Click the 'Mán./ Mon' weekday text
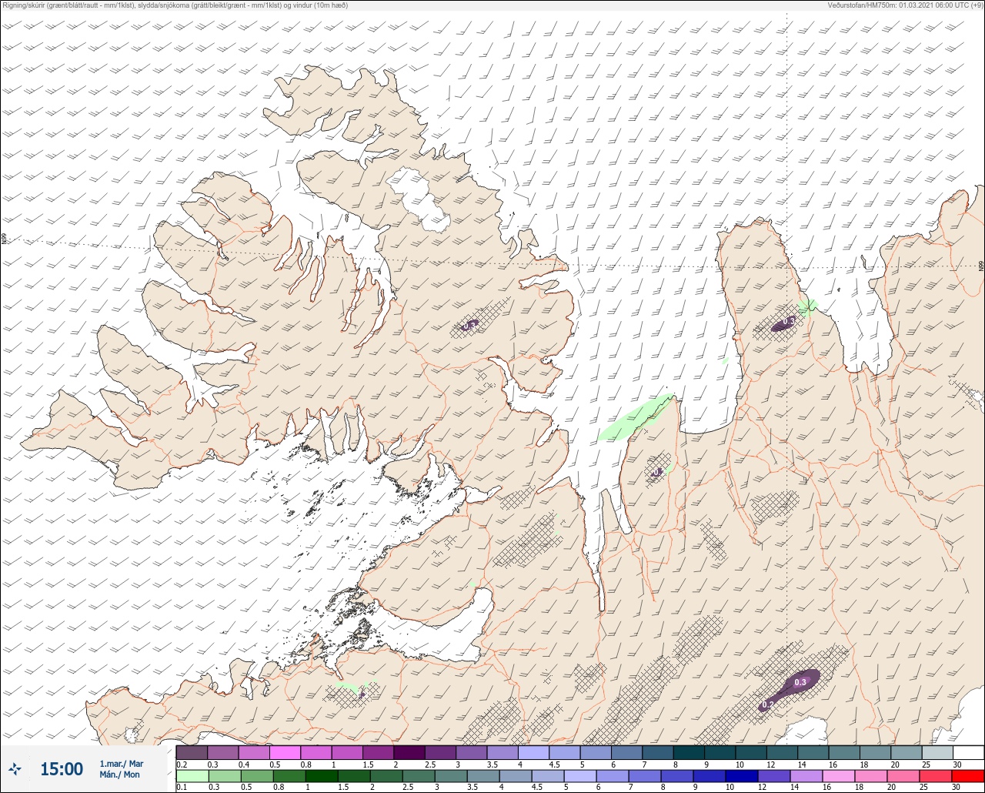 pyautogui.click(x=120, y=775)
